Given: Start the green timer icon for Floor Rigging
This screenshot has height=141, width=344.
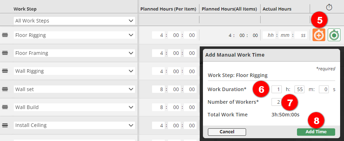Looking at the screenshot, I should (x=334, y=35).
